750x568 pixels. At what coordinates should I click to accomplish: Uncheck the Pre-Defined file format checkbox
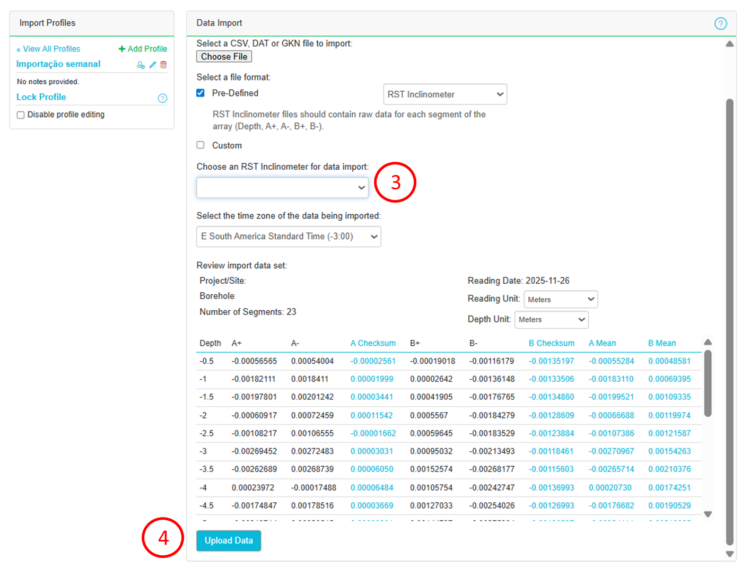pos(200,93)
